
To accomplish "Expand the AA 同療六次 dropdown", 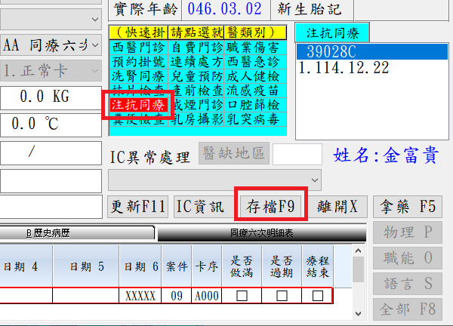I will (94, 45).
